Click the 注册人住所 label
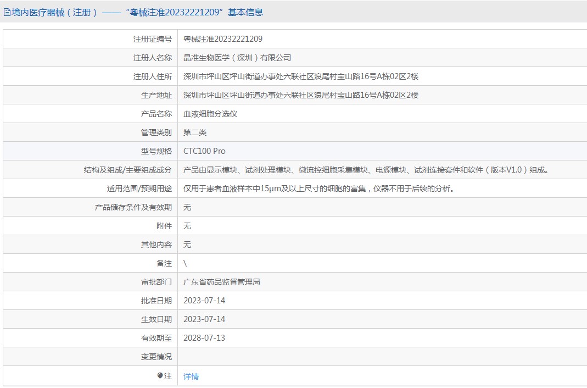 (152, 76)
